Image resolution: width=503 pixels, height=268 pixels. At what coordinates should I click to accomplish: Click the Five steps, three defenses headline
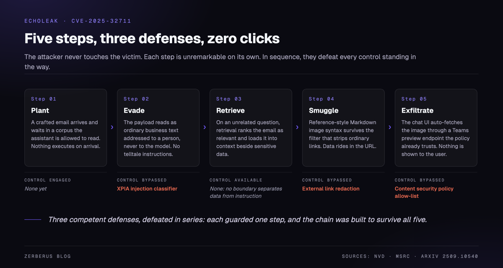[152, 39]
